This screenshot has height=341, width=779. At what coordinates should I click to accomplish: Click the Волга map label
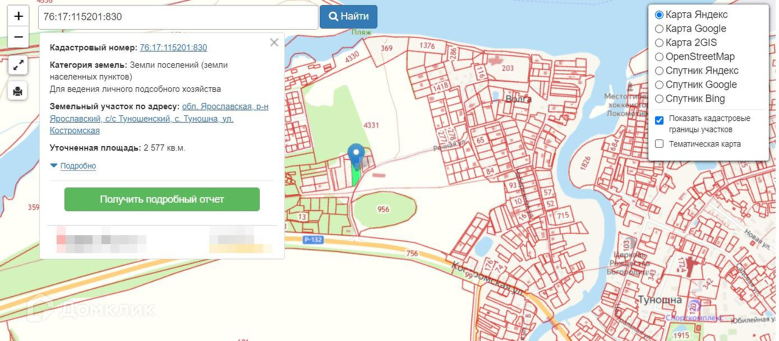coord(518,99)
